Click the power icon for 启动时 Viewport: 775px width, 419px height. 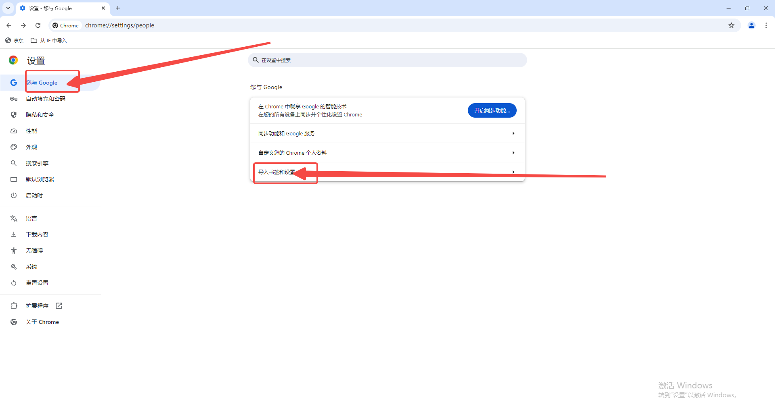click(14, 195)
